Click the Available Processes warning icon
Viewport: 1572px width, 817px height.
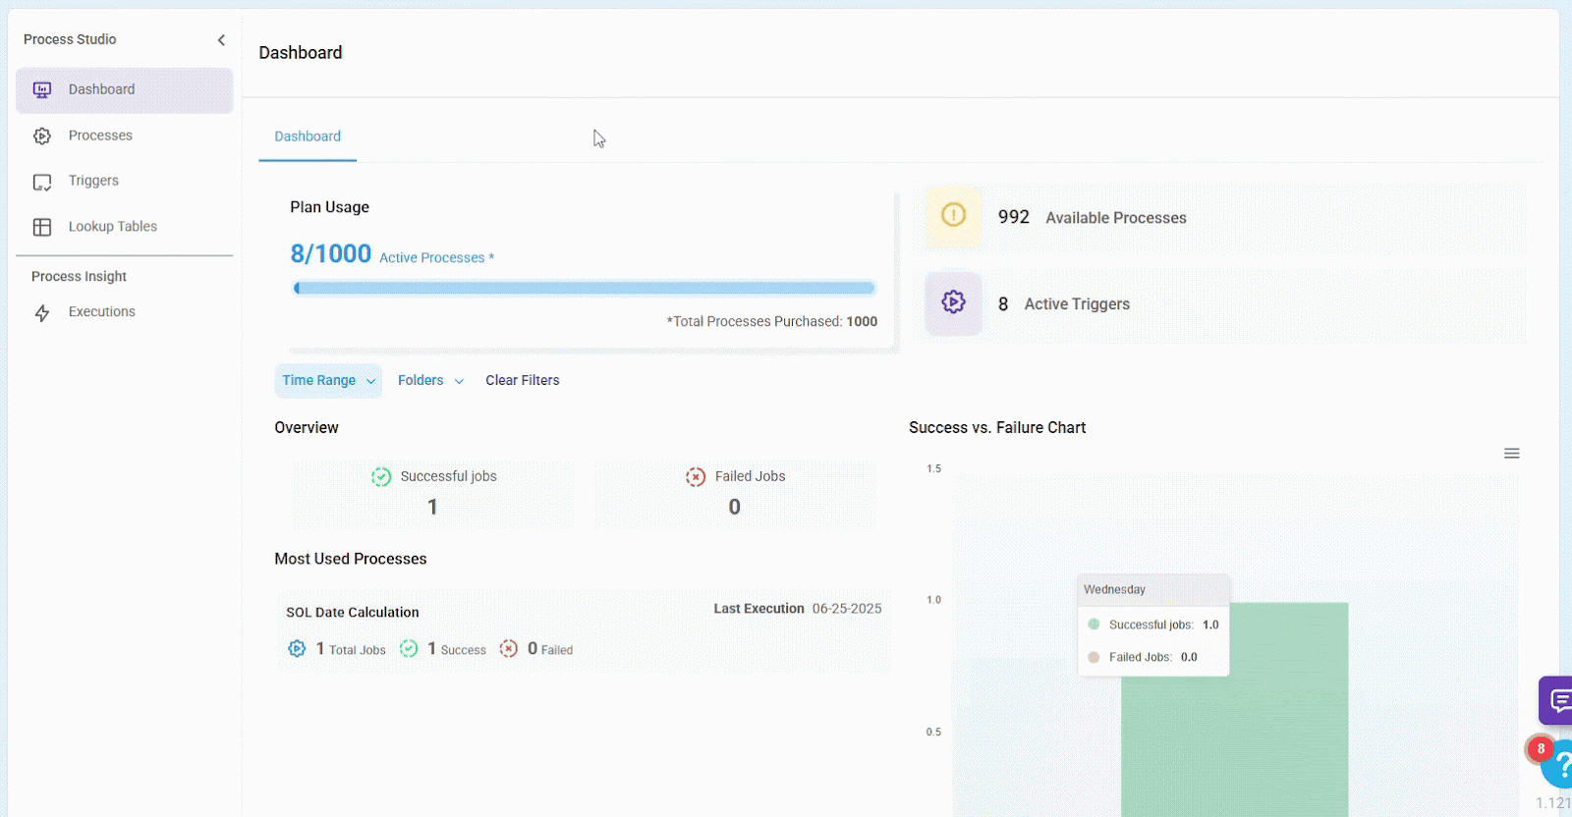click(953, 215)
